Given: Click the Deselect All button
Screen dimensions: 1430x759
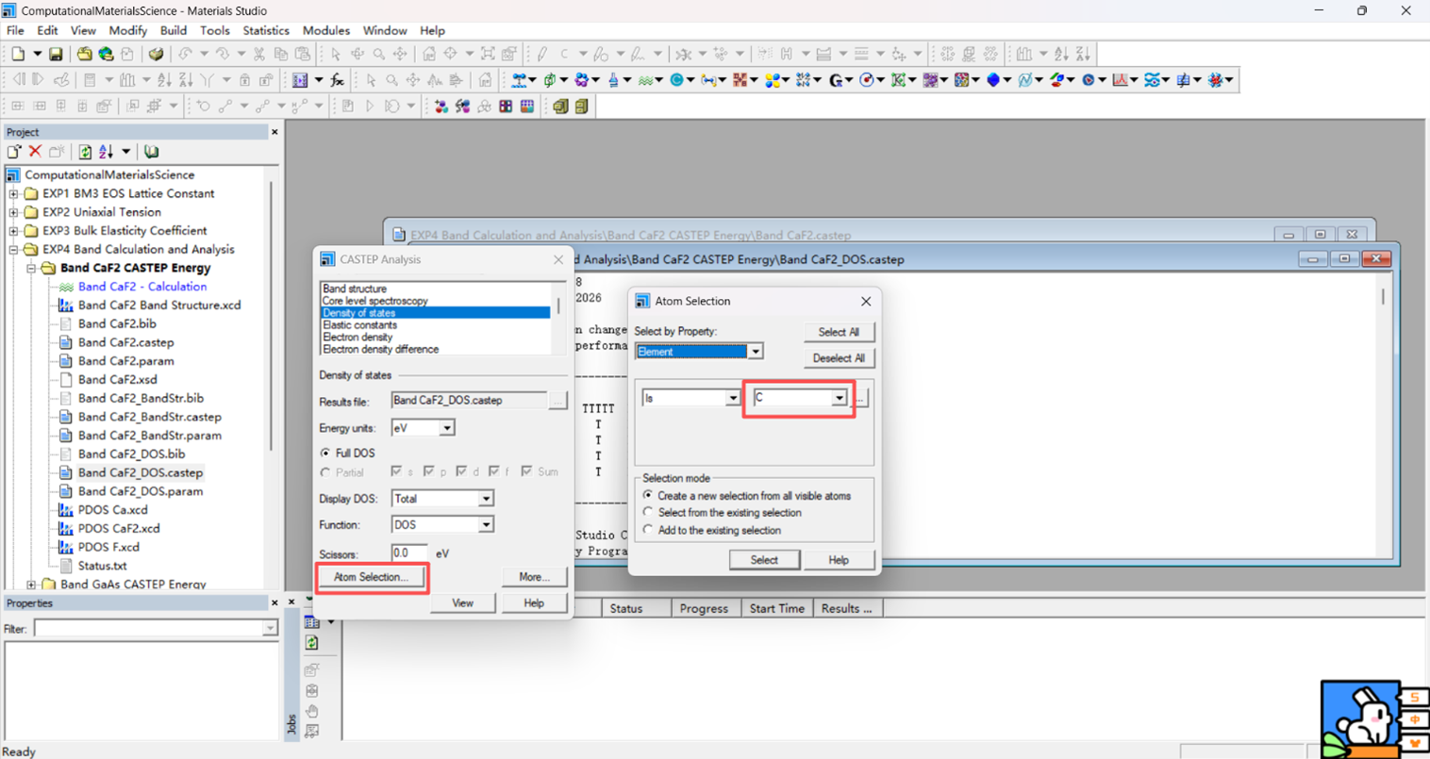Looking at the screenshot, I should coord(839,358).
